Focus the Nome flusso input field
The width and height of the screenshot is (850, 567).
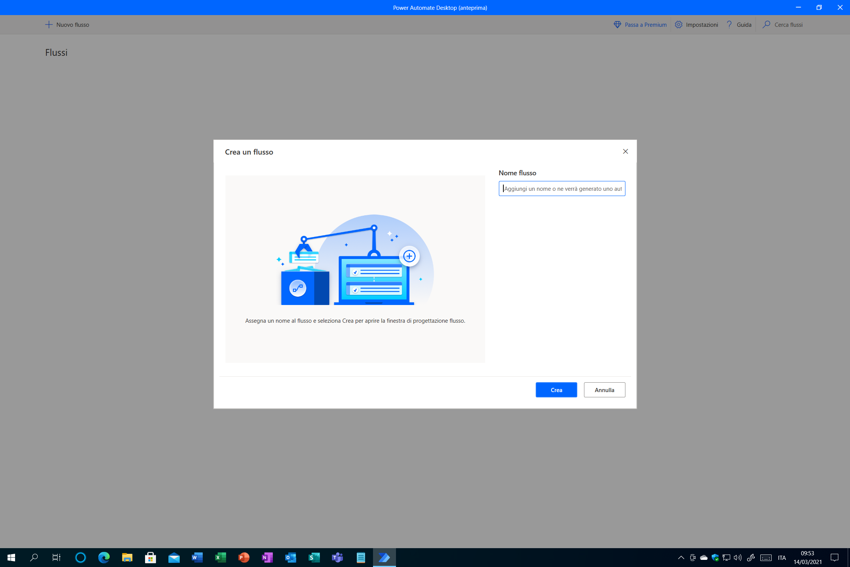(562, 188)
